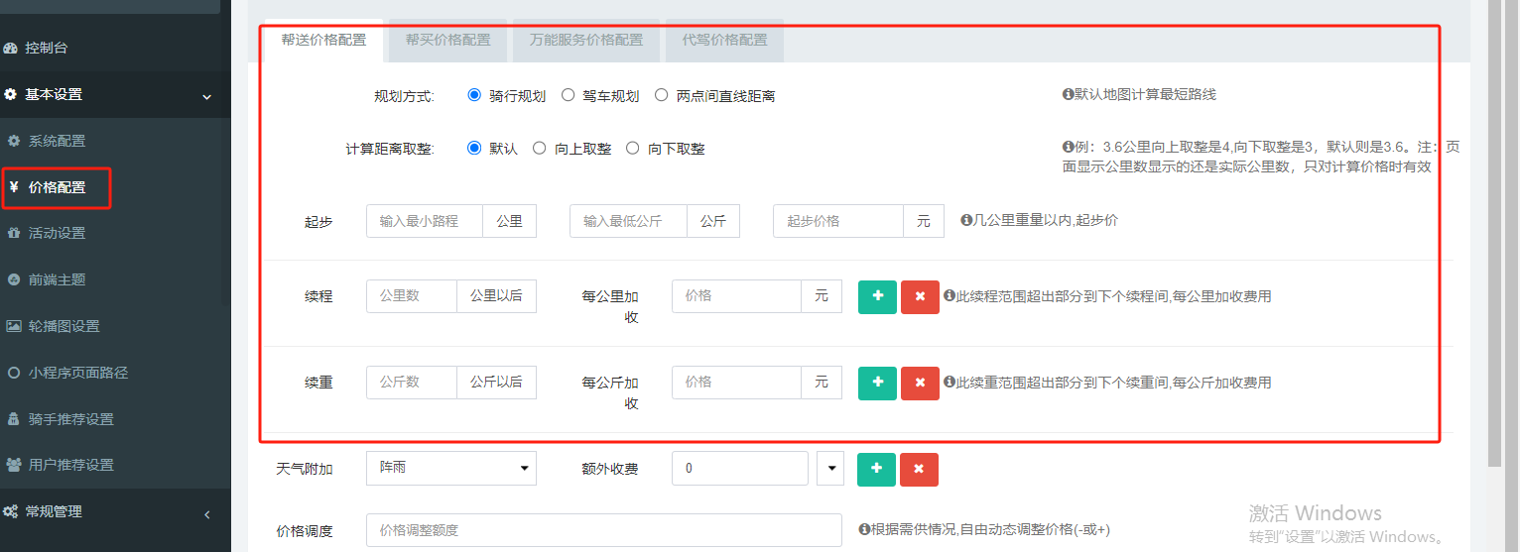
Task: Add a 天气附加 row with plus button
Action: click(x=876, y=469)
